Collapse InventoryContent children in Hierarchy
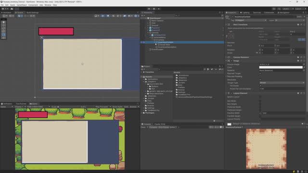 point(154,42)
